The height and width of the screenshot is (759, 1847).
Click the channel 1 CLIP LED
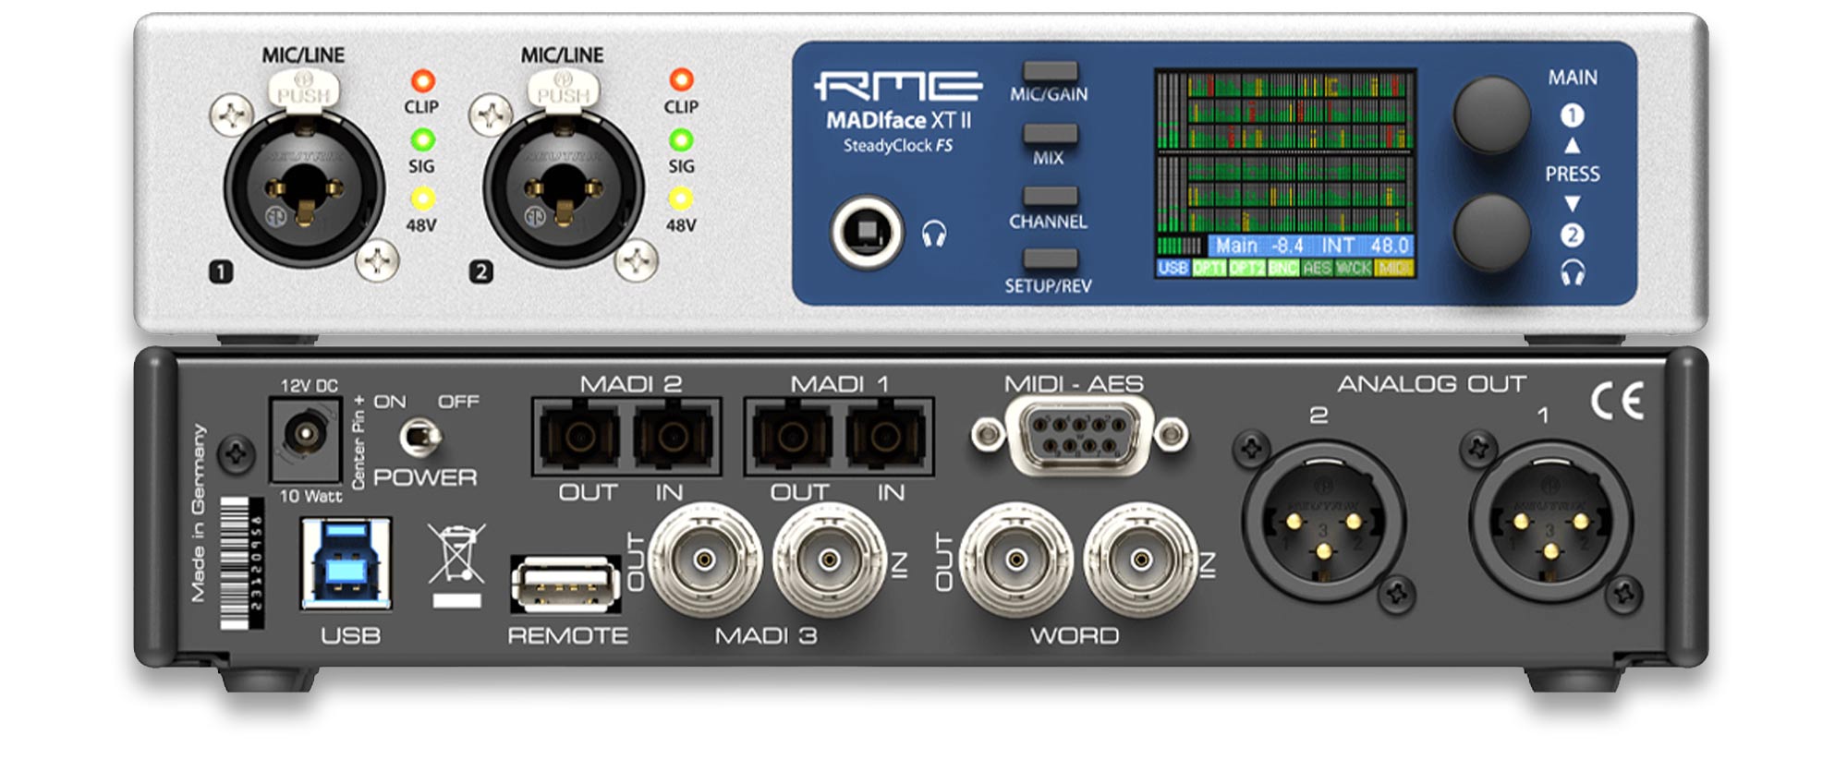point(422,80)
